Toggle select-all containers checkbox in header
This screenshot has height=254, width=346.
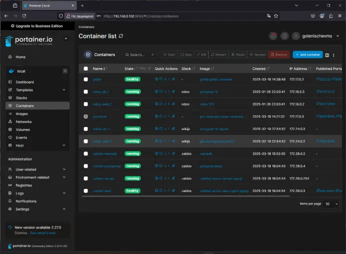point(86,68)
